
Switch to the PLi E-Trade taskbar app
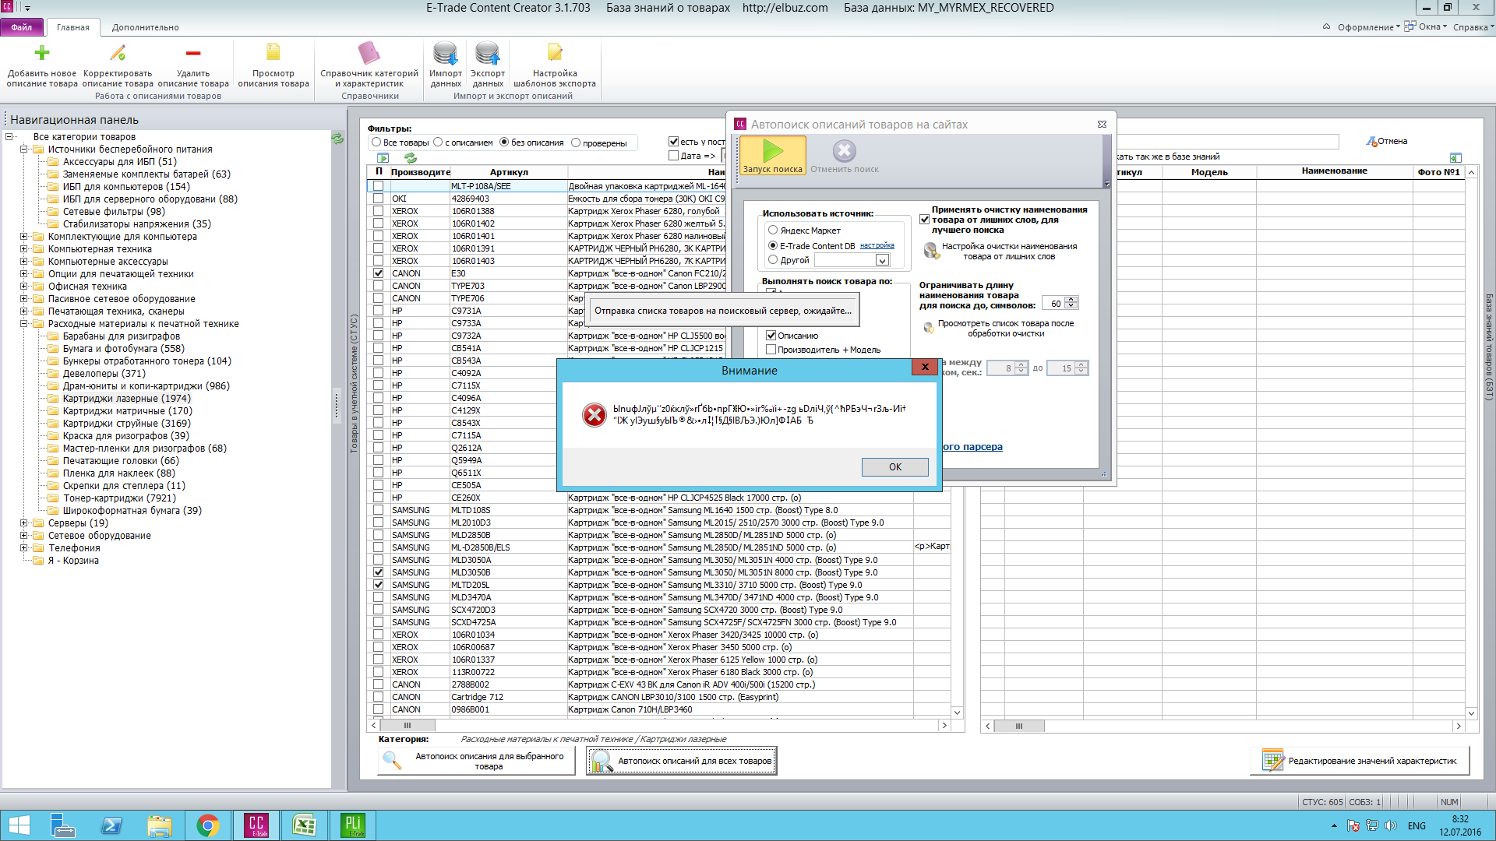[353, 825]
